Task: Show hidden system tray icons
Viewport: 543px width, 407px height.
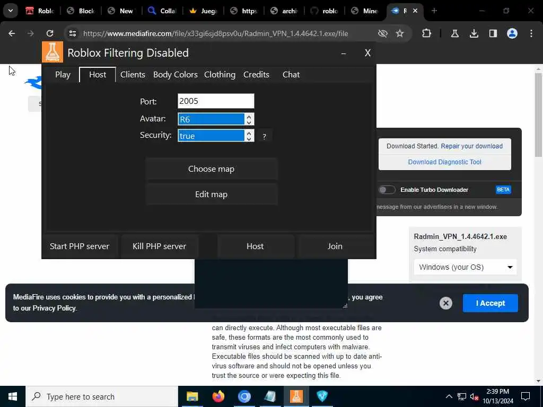Action: pyautogui.click(x=449, y=396)
